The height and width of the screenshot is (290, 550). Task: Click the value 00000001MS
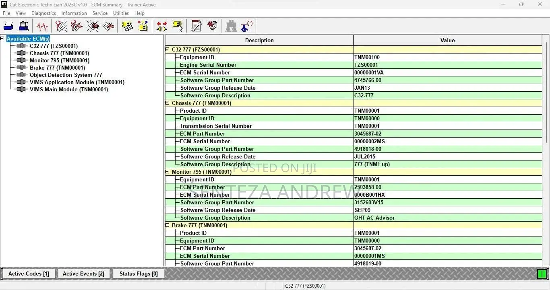(x=369, y=256)
